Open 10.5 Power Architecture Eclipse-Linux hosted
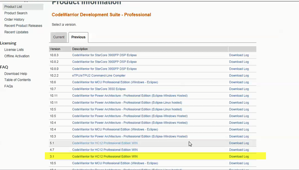299x170 pixels. (x=127, y=109)
